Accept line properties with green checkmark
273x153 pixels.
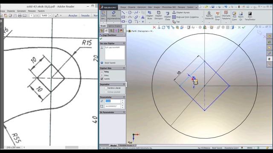pos(101,39)
